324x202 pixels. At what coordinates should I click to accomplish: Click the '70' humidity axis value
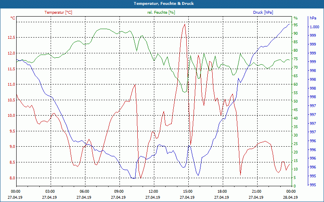[x=296, y=67]
